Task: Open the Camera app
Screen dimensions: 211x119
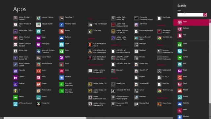Action: (19, 78)
